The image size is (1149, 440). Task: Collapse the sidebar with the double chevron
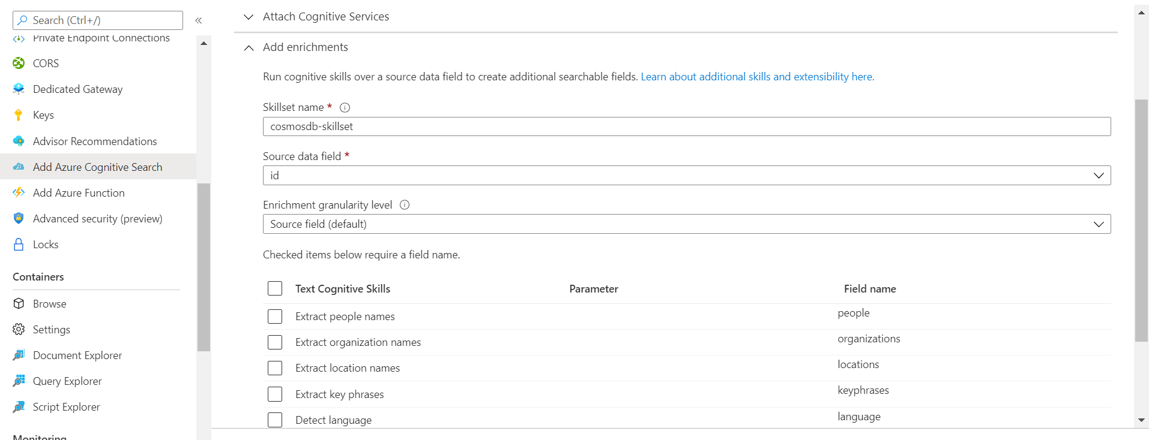pos(199,20)
